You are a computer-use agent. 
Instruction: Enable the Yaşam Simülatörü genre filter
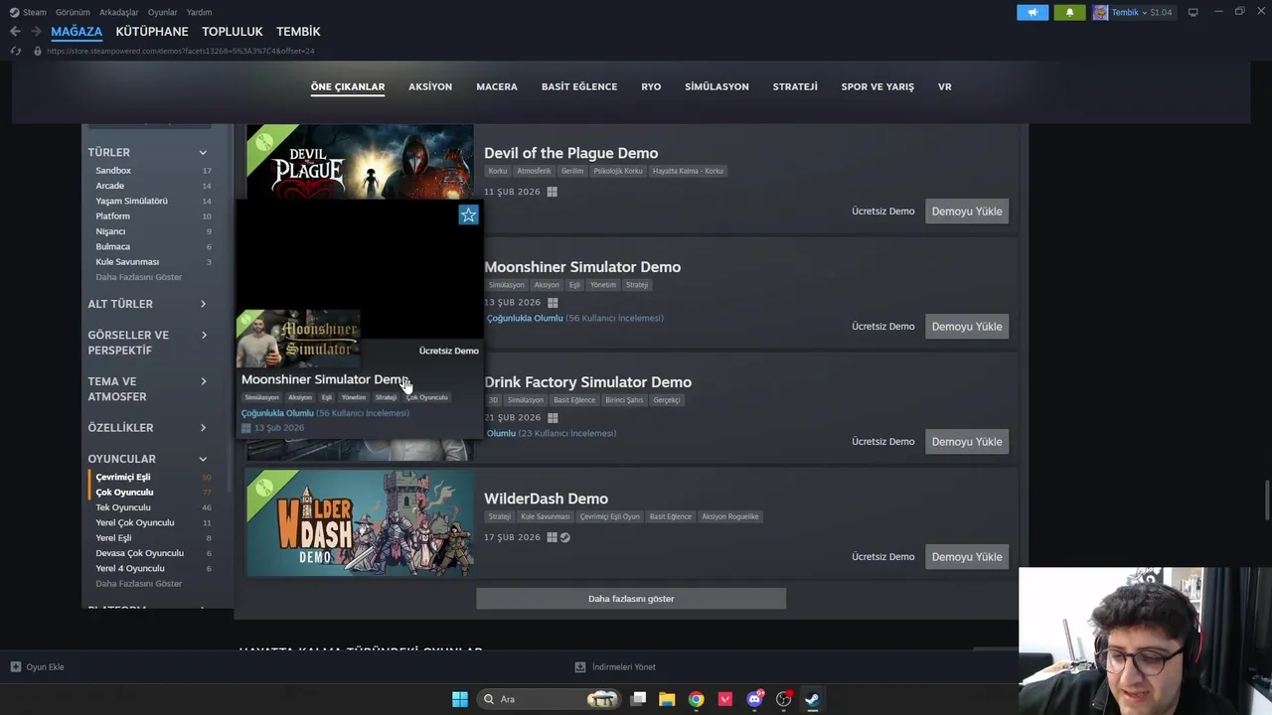click(x=131, y=202)
